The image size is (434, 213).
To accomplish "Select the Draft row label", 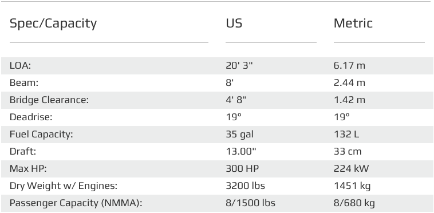I will (x=23, y=152).
